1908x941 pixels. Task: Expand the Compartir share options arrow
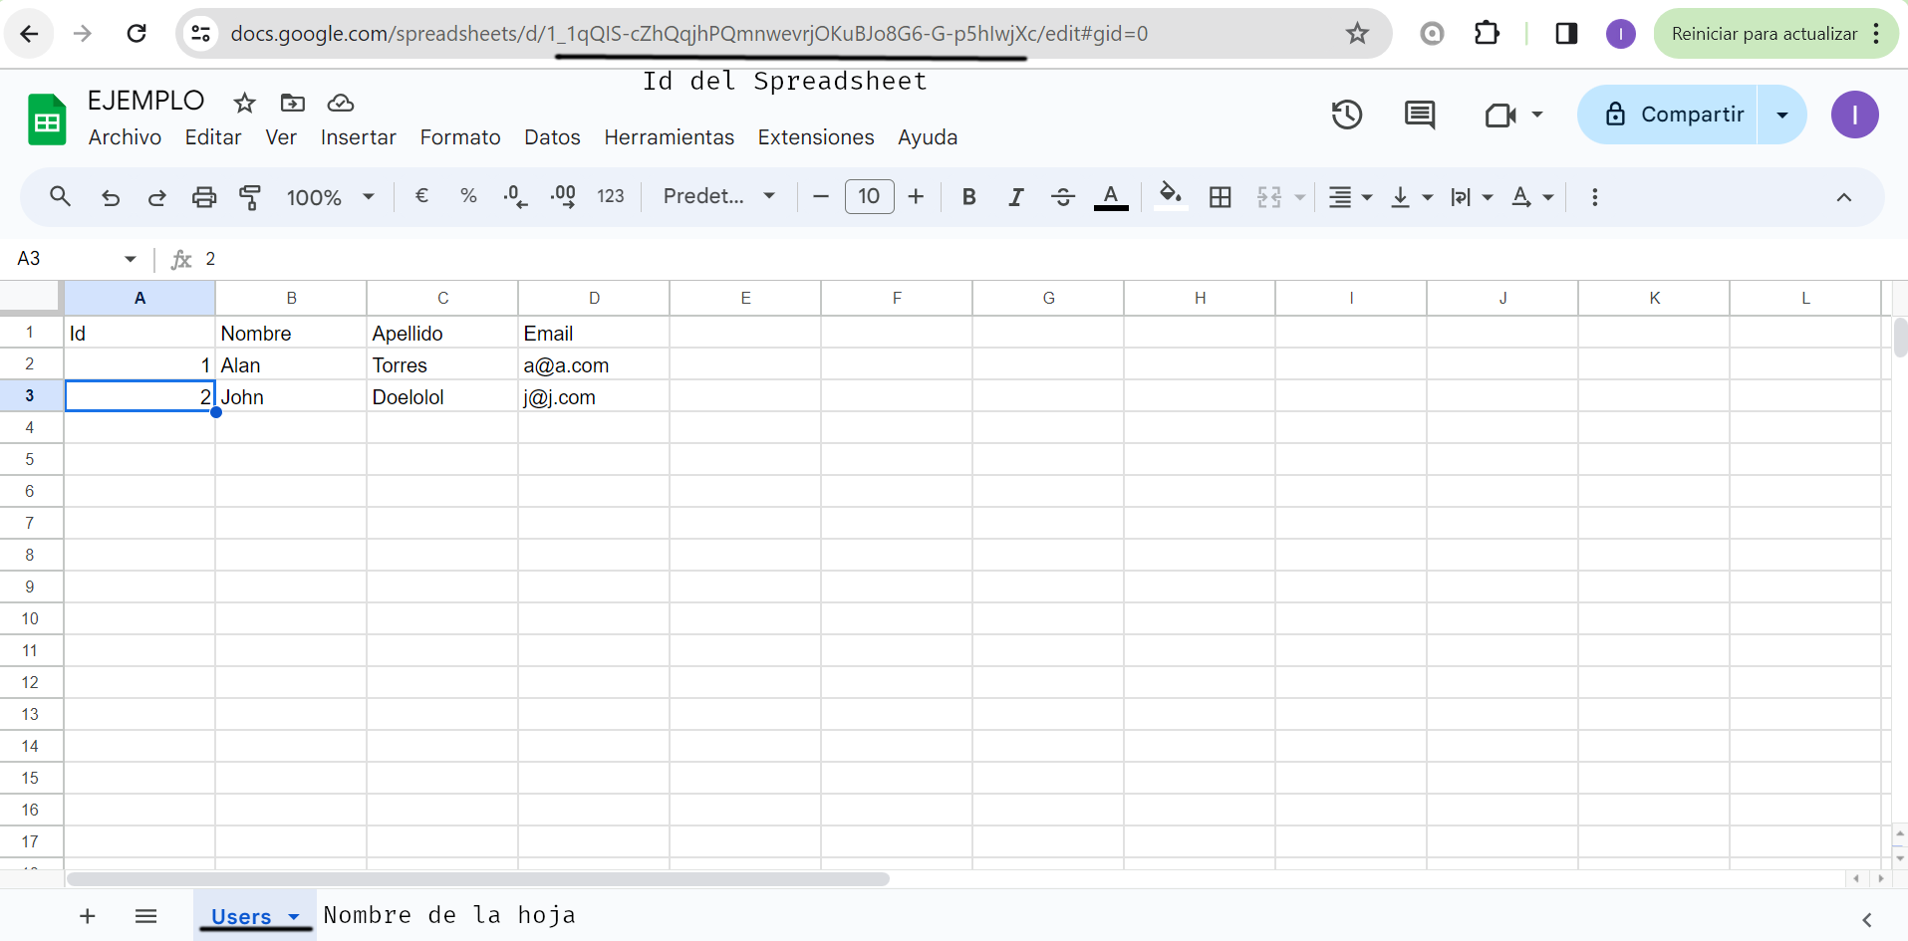[x=1782, y=115]
